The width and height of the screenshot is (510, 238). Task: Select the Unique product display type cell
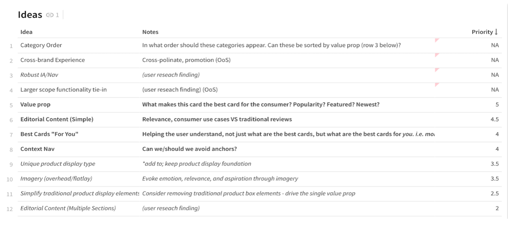58,164
